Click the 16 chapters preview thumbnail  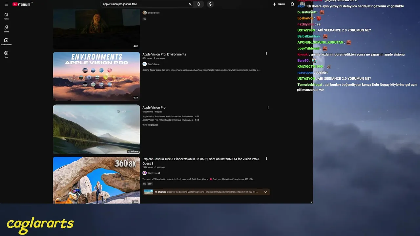tap(148, 192)
